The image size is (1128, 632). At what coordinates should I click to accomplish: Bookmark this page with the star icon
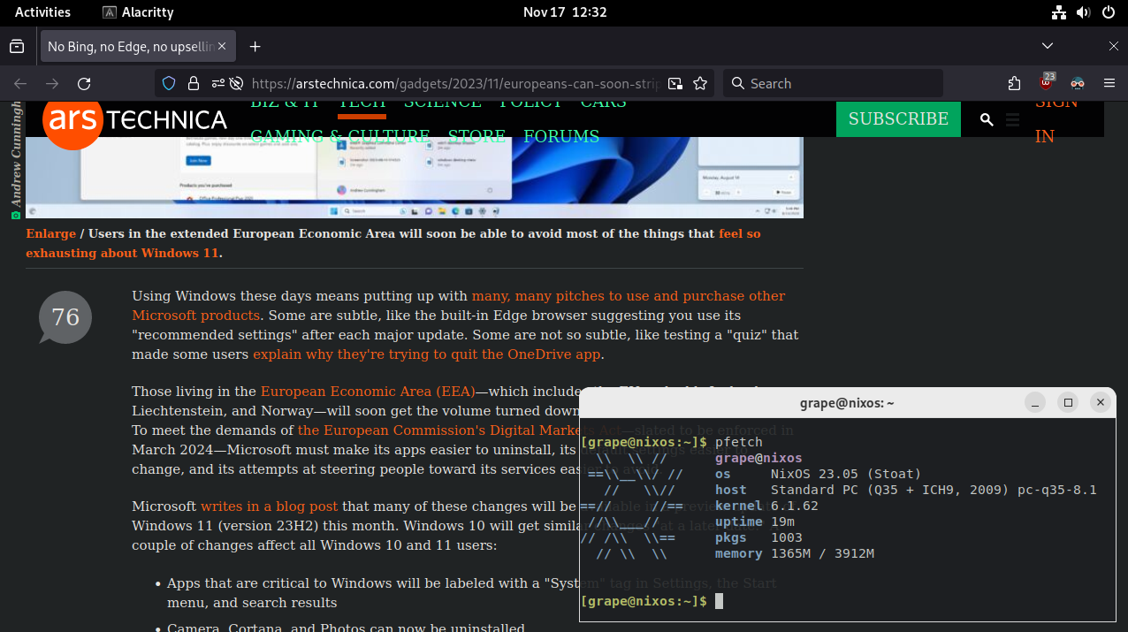coord(700,83)
